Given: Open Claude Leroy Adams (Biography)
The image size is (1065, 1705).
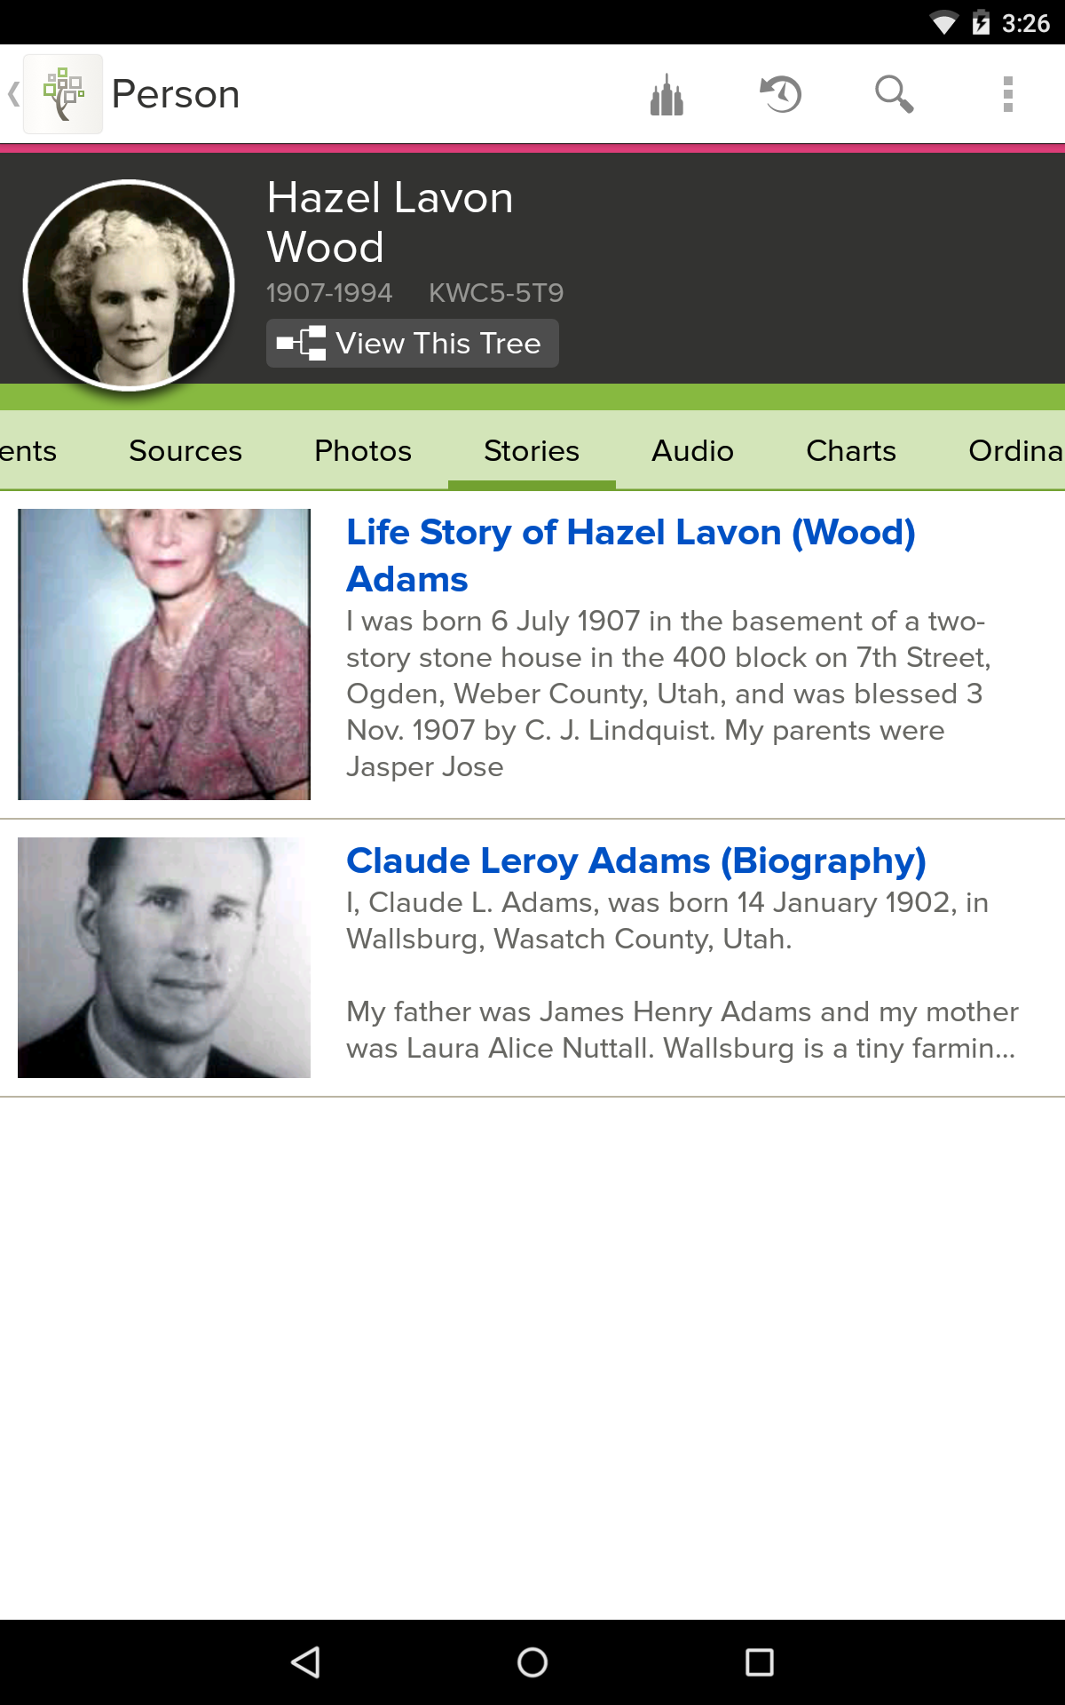Looking at the screenshot, I should pos(636,860).
